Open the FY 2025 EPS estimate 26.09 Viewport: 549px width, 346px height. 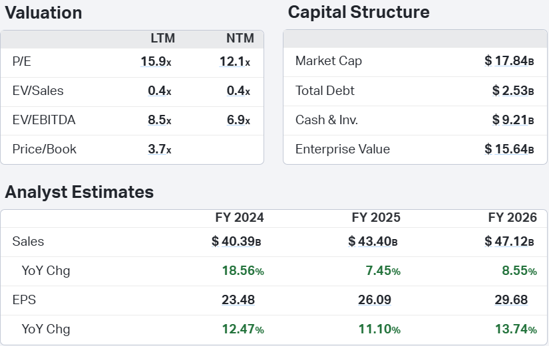[x=375, y=300]
